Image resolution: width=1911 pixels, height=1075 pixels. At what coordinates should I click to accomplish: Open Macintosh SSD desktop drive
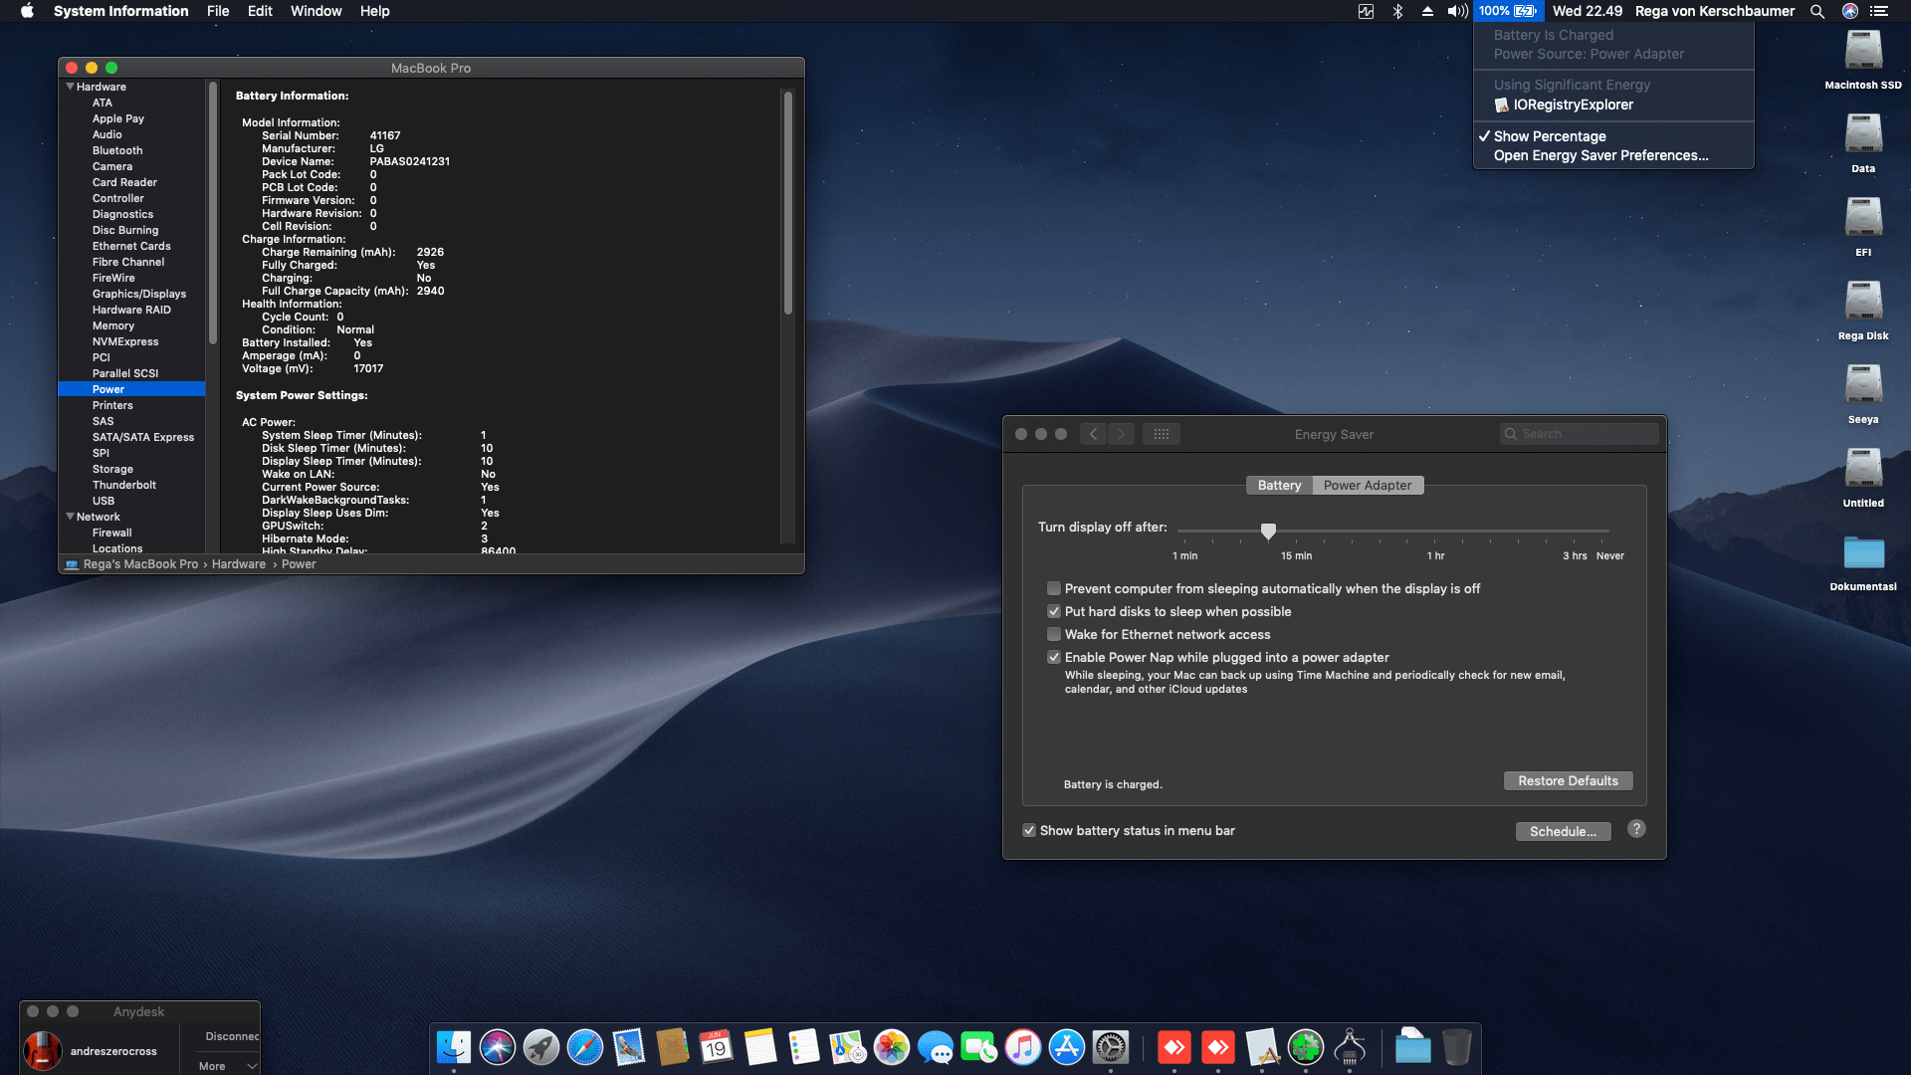[x=1863, y=60]
